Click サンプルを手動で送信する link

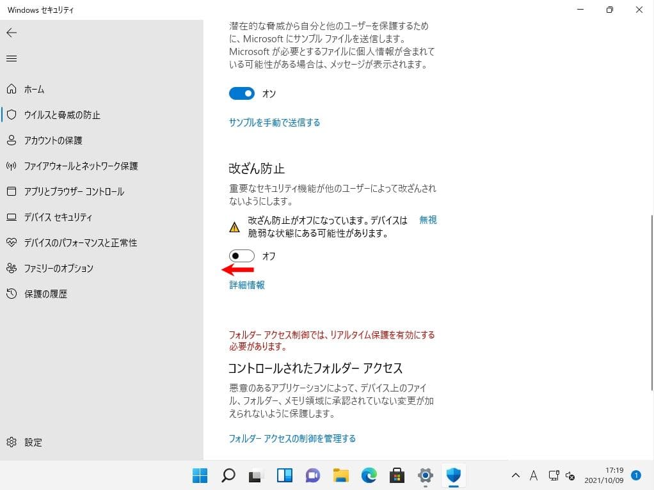pyautogui.click(x=275, y=122)
